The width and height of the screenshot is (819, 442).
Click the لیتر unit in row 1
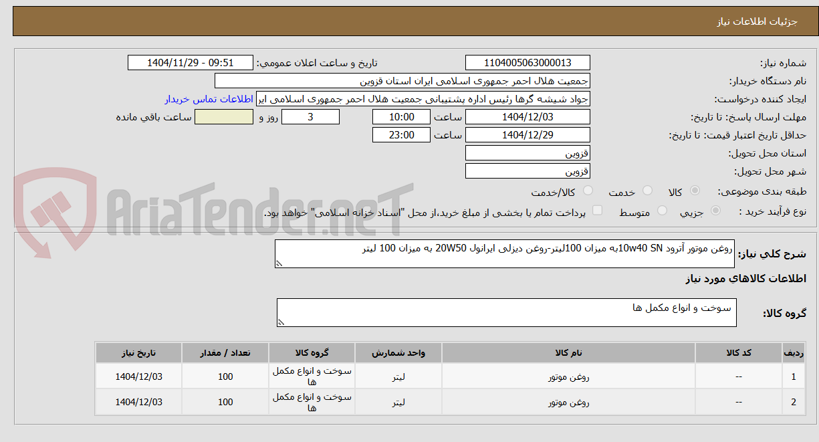[x=398, y=376]
